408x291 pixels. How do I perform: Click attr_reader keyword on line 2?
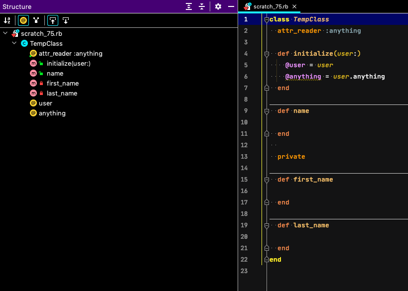tap(299, 31)
